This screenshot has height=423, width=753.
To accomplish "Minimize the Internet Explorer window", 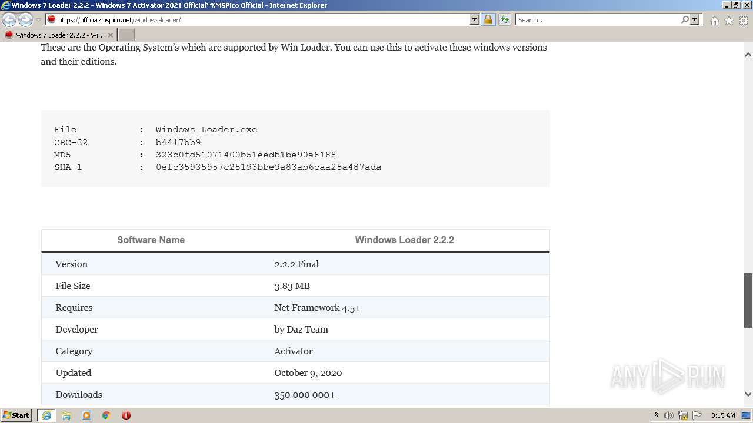I will 726,5.
